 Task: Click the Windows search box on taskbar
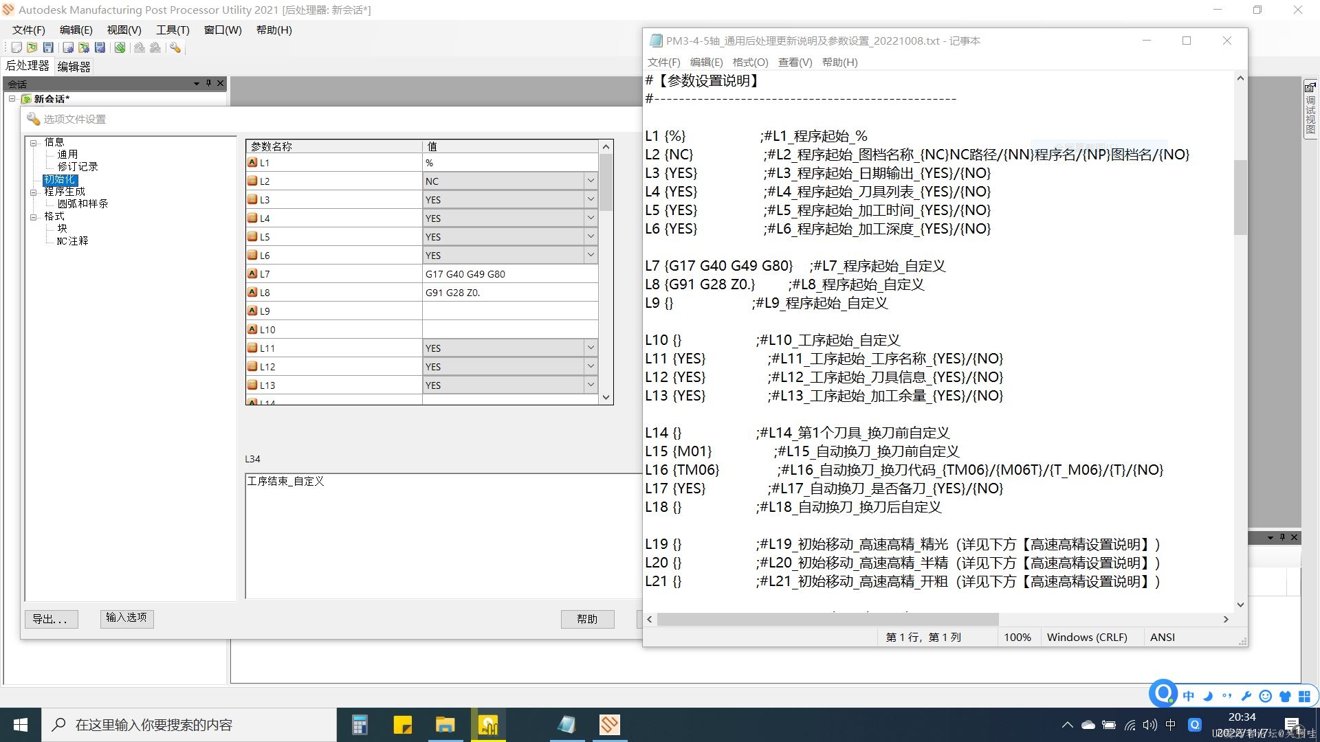pos(189,725)
